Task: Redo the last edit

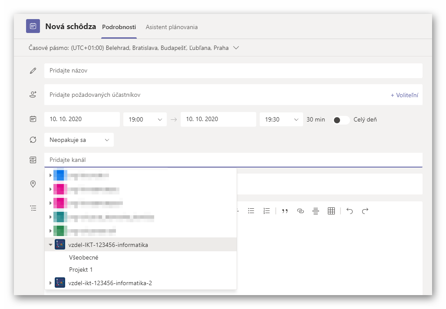Action: (x=365, y=211)
